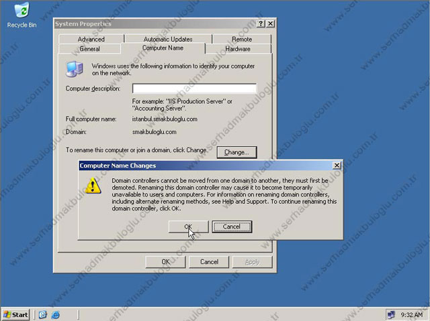Open the Start menu
Screen dimensions: 430x321
15,315
